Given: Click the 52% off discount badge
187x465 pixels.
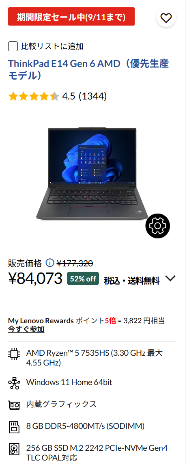Looking at the screenshot, I should [x=83, y=279].
